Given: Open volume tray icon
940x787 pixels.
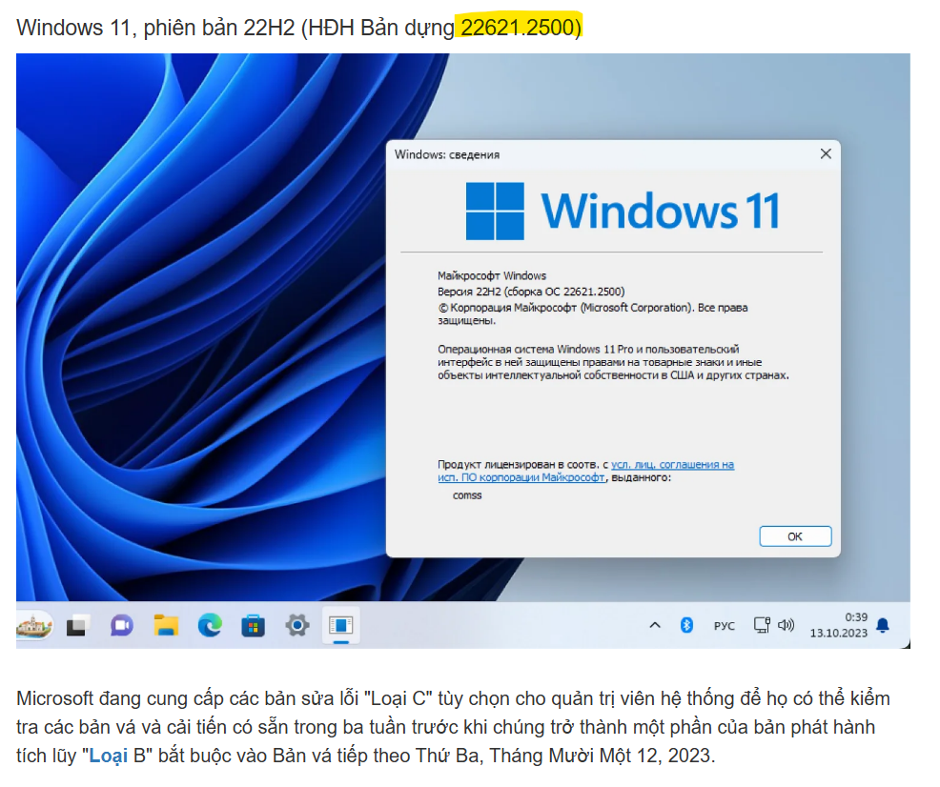Looking at the screenshot, I should click(786, 625).
